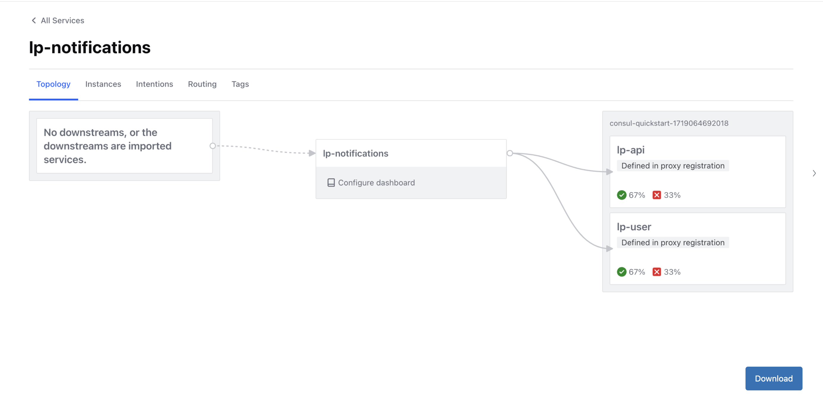Open the Configure dashboard link
This screenshot has height=407, width=823.
coord(376,183)
